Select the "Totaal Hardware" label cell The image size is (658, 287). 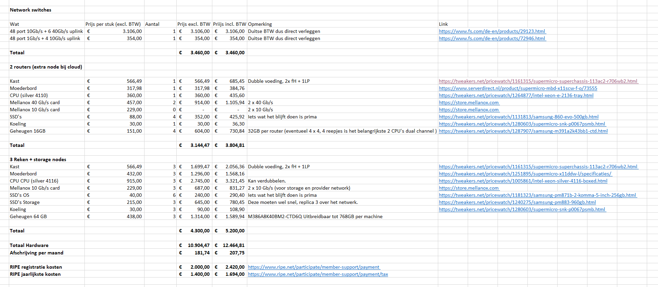(x=29, y=245)
